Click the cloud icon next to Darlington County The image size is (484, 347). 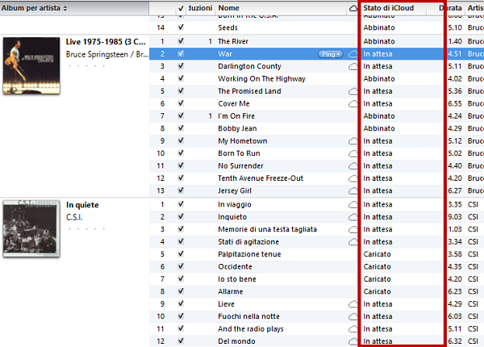[x=352, y=66]
